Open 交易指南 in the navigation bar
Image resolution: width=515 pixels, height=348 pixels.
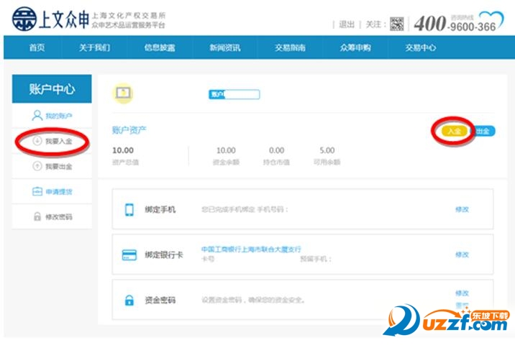click(291, 47)
